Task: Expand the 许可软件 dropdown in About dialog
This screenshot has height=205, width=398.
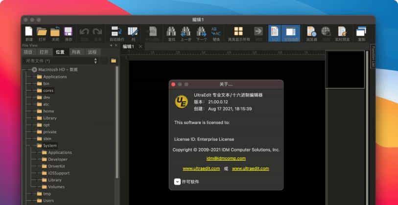Action: click(177, 182)
